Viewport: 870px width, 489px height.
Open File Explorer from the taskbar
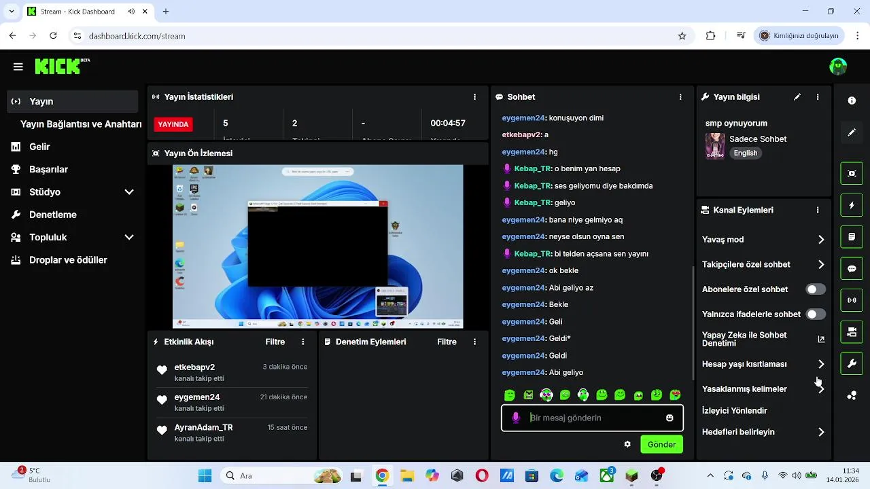[406, 475]
